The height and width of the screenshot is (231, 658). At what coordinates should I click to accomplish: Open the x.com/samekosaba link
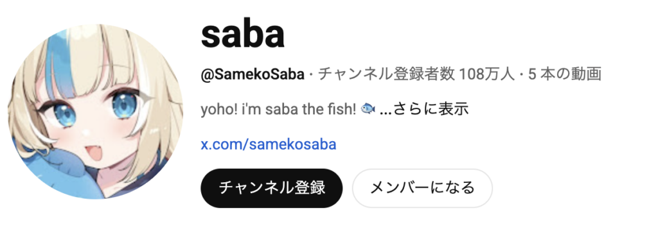[x=269, y=144]
